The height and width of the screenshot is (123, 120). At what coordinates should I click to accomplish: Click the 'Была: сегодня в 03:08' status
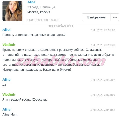[x=43, y=20]
